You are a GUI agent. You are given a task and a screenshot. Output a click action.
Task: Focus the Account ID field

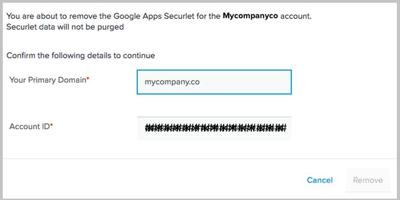click(x=214, y=129)
